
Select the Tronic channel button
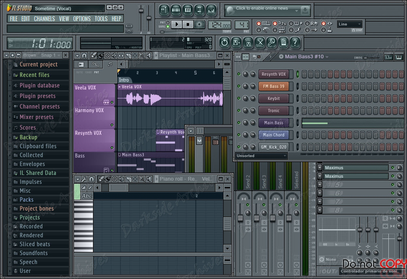[274, 111]
